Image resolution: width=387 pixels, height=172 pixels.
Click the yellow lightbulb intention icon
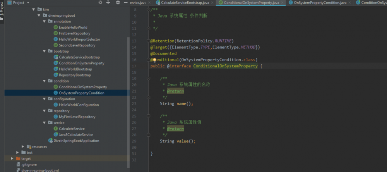point(154,60)
